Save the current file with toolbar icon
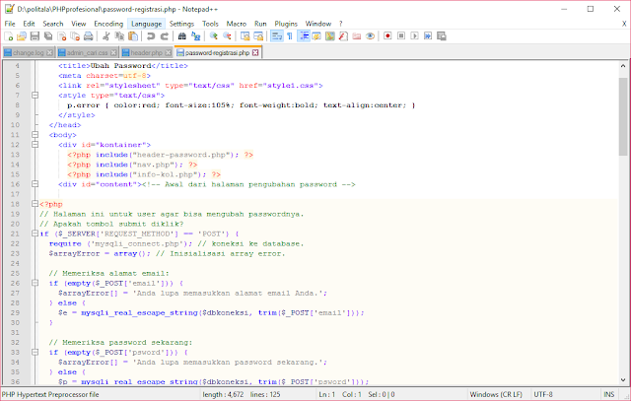The height and width of the screenshot is (401, 631). pos(35,36)
